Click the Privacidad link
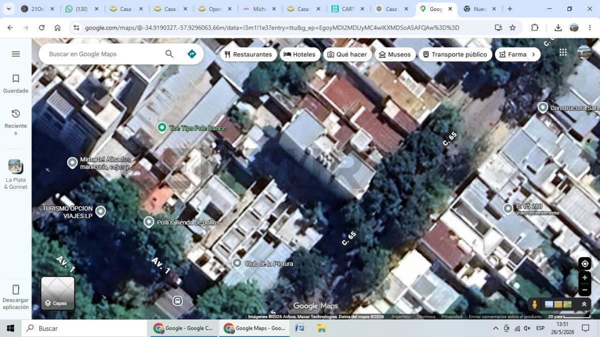The image size is (600, 337). coord(452,317)
